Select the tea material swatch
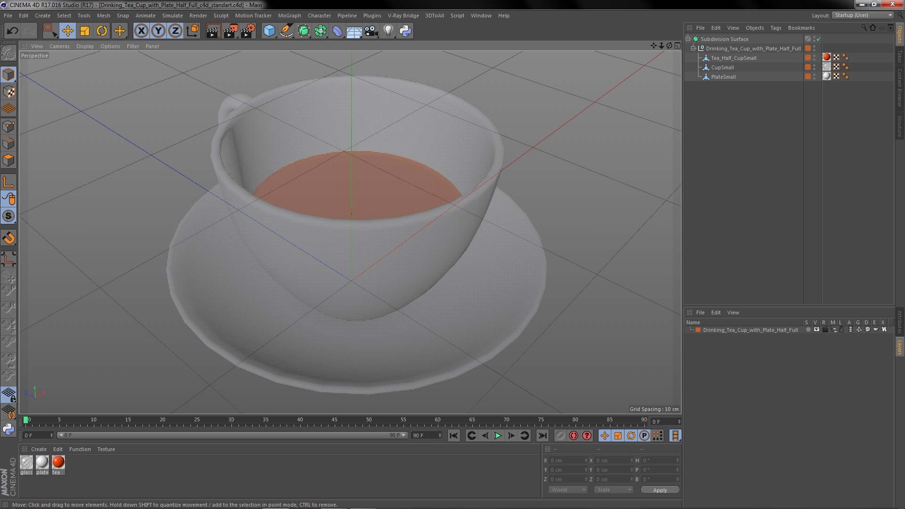This screenshot has width=905, height=509. (58, 462)
